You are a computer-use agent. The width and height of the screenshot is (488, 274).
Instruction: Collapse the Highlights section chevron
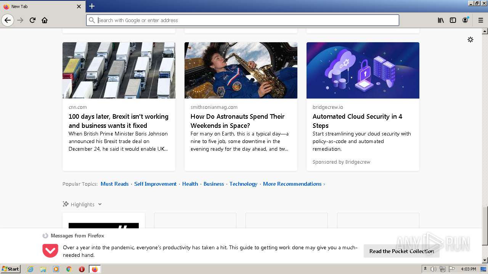100,204
